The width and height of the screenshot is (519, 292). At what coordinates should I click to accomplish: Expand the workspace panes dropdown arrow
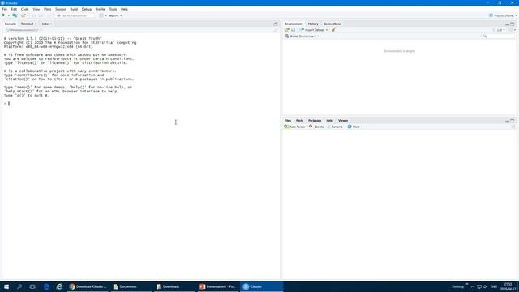pyautogui.click(x=105, y=15)
